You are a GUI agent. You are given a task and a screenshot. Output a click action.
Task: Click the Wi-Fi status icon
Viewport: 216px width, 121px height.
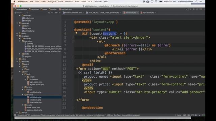tap(156, 1)
